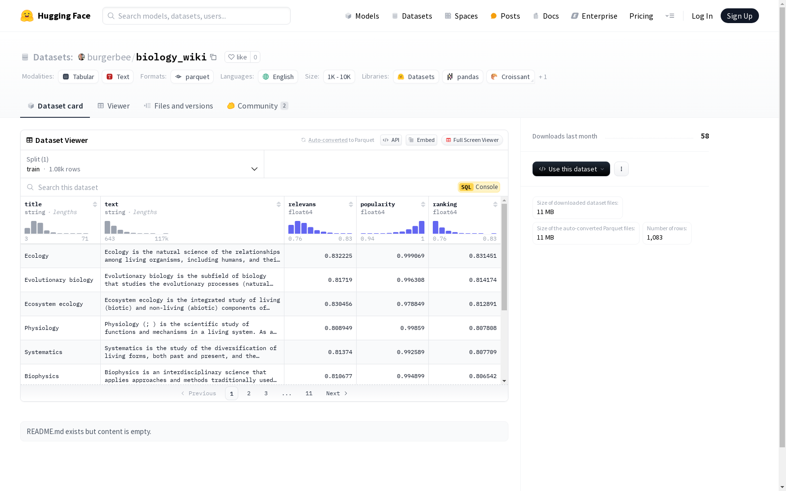Open the Pricing page
The image size is (786, 491).
tap(641, 16)
